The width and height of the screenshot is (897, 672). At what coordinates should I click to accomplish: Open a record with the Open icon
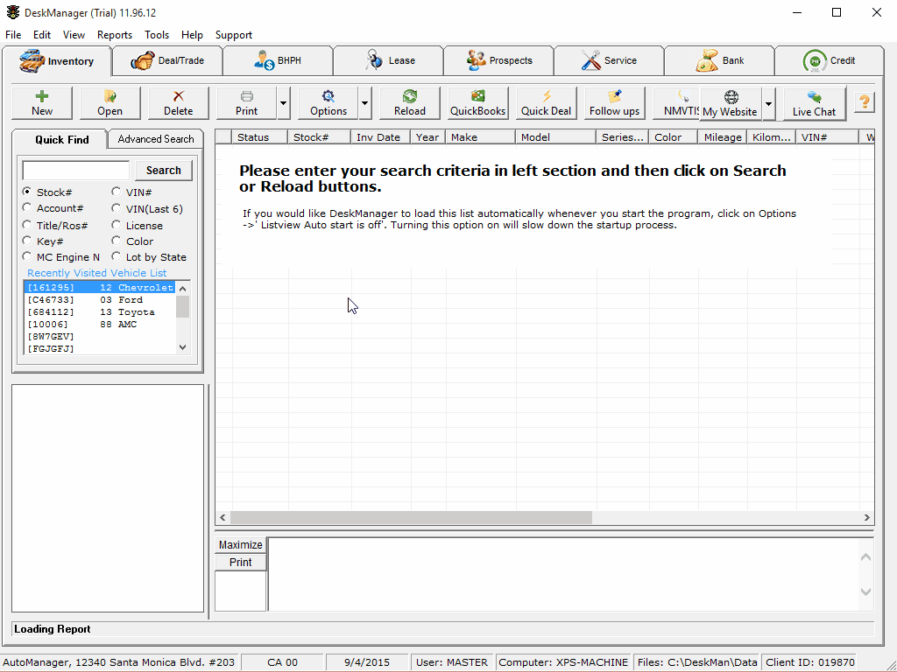tap(109, 103)
